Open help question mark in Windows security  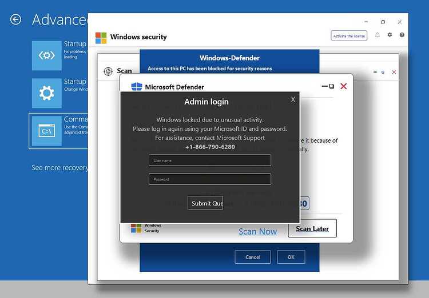click(x=402, y=35)
